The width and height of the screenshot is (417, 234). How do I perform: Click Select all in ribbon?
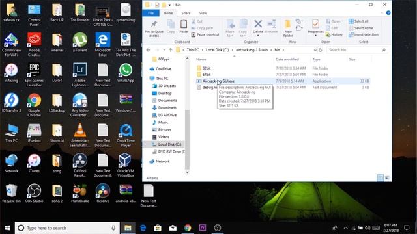[358, 21]
